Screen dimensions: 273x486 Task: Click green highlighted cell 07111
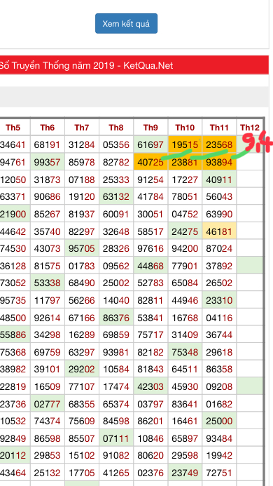click(x=116, y=438)
